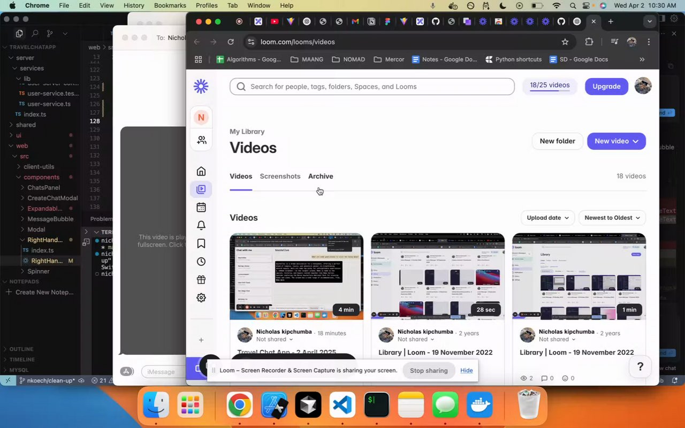Open the Library videos icon in the Loom sidebar
685x428 pixels.
[x=201, y=189]
